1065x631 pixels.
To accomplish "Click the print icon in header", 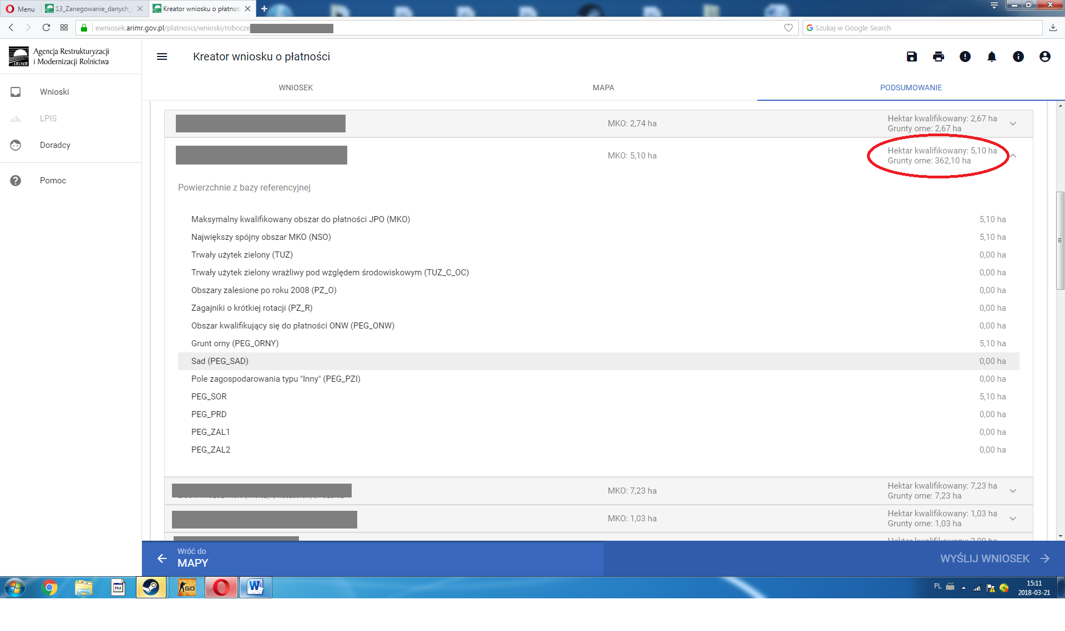I will pyautogui.click(x=938, y=57).
